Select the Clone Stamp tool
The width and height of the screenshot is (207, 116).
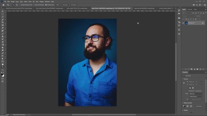pos(3,36)
